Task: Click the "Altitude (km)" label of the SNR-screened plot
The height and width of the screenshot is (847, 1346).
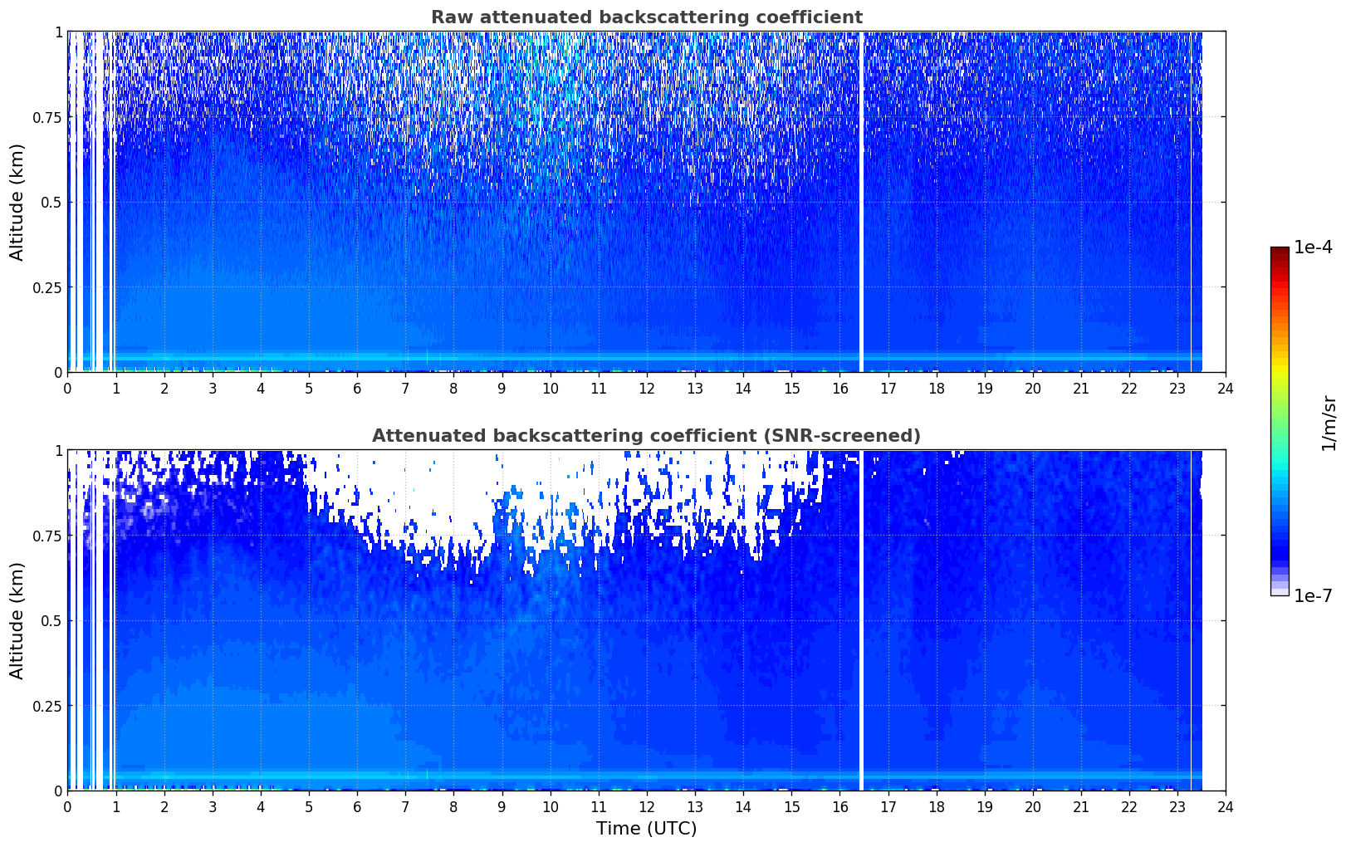Action: coord(17,620)
